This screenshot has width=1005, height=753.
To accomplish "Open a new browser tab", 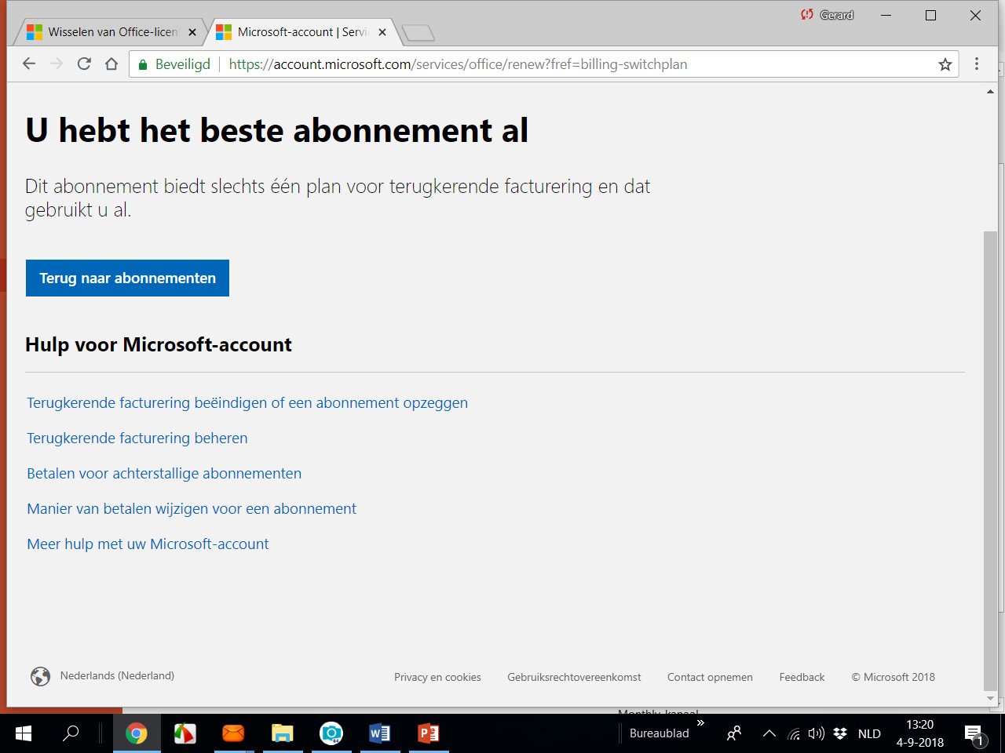I will click(418, 33).
